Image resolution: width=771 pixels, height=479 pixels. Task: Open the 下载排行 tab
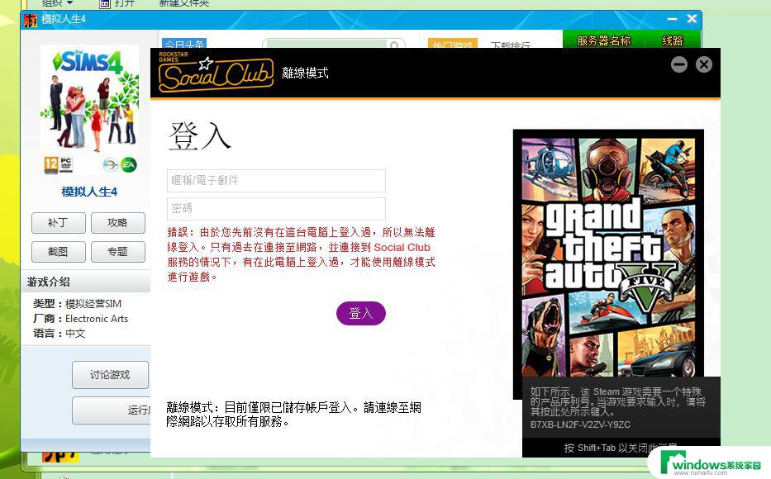click(511, 45)
